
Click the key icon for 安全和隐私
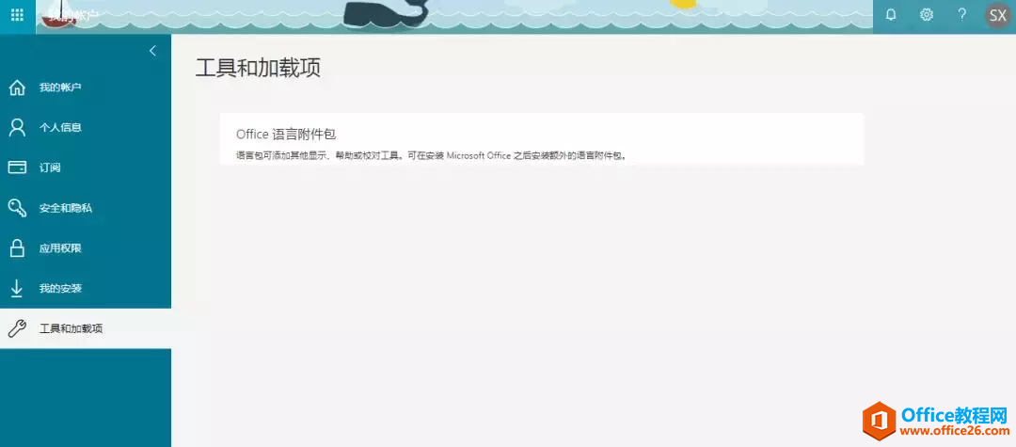(17, 208)
